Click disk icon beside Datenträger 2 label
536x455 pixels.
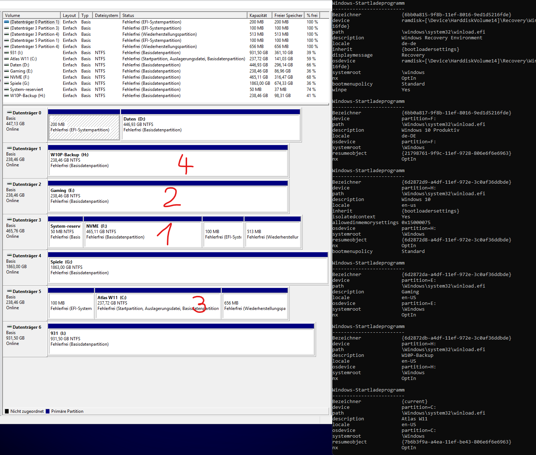click(x=9, y=184)
